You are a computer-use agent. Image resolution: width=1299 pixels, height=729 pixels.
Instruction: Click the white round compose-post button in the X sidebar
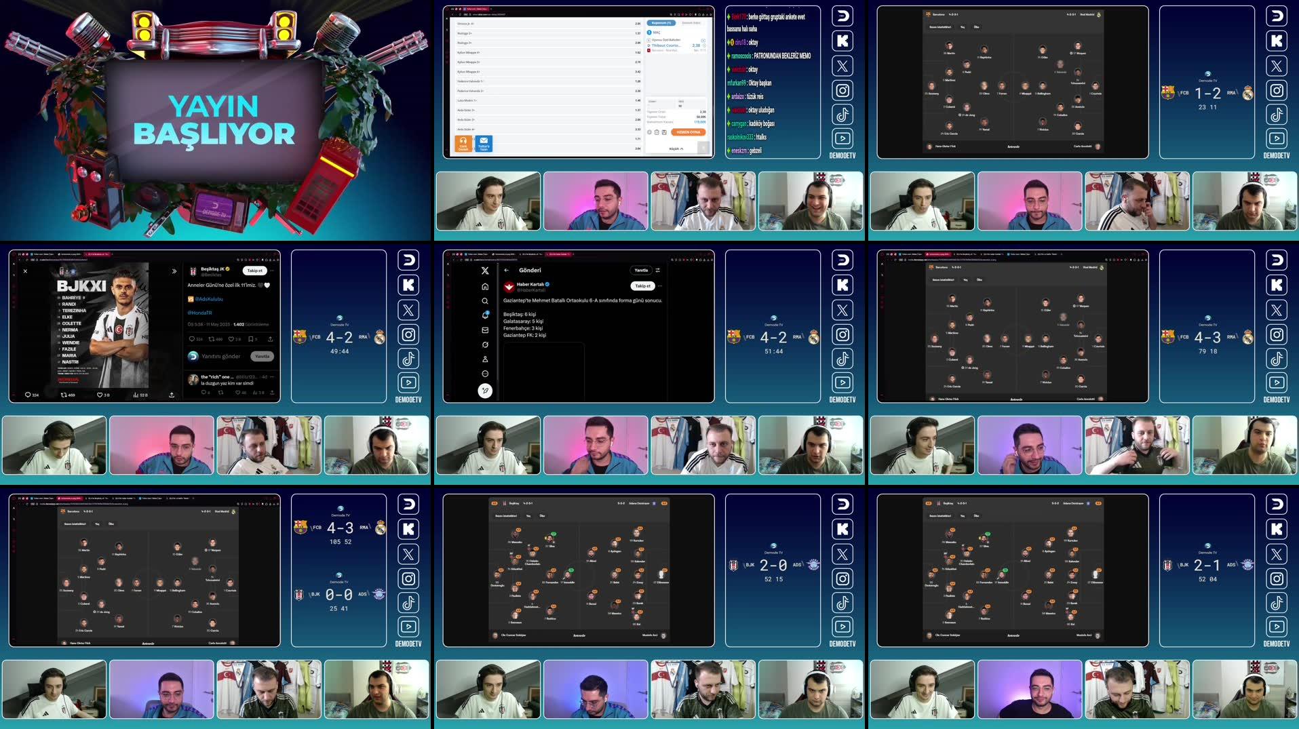coord(484,391)
